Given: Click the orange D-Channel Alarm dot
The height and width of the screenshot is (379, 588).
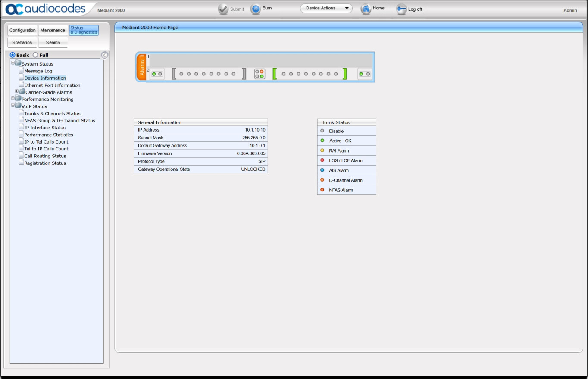Looking at the screenshot, I should 322,180.
